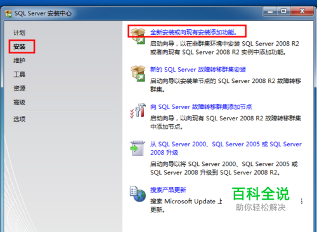Screen dimensions: 317x232
Task: Switch to the 工具 section
Action: pos(19,74)
